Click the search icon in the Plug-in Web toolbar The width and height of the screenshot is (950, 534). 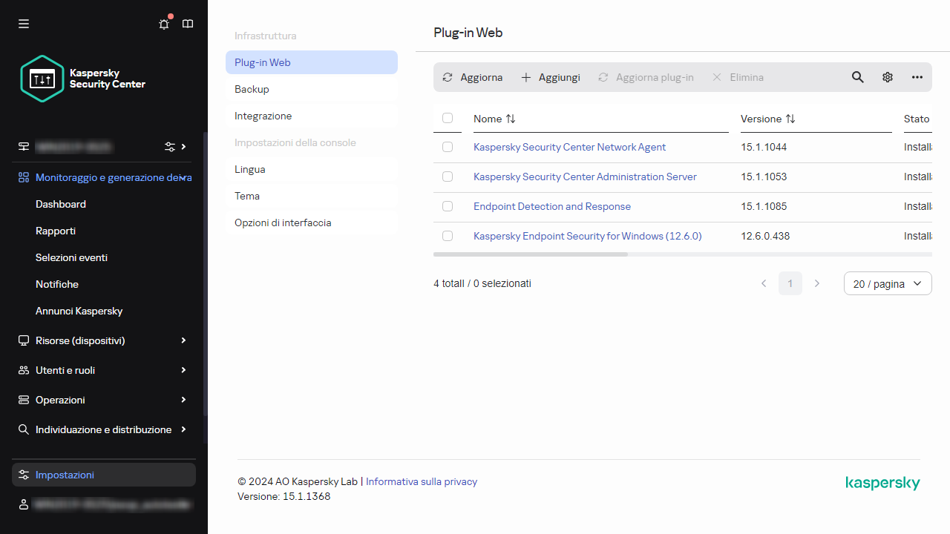[x=857, y=77]
